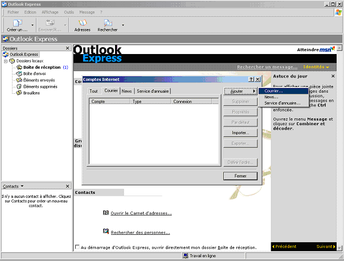Close the Astuce du jour panel
The width and height of the screenshot is (344, 261).
tap(333, 76)
